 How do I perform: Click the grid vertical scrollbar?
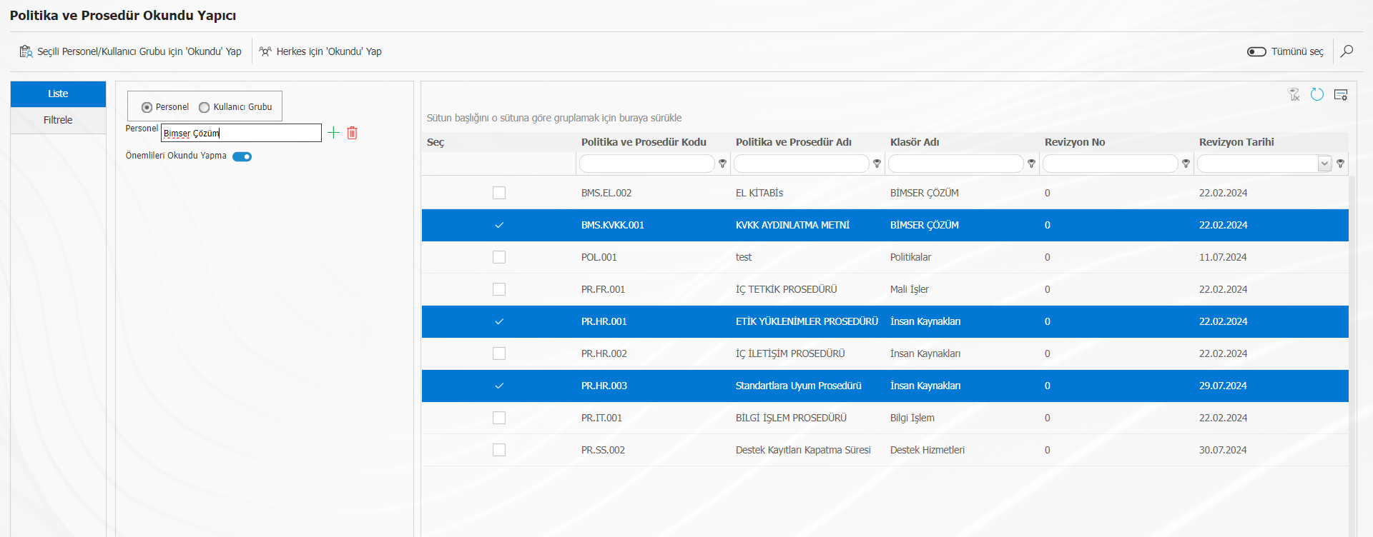tap(1352, 356)
